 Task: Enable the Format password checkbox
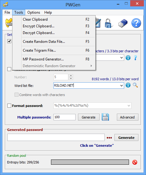9,106
